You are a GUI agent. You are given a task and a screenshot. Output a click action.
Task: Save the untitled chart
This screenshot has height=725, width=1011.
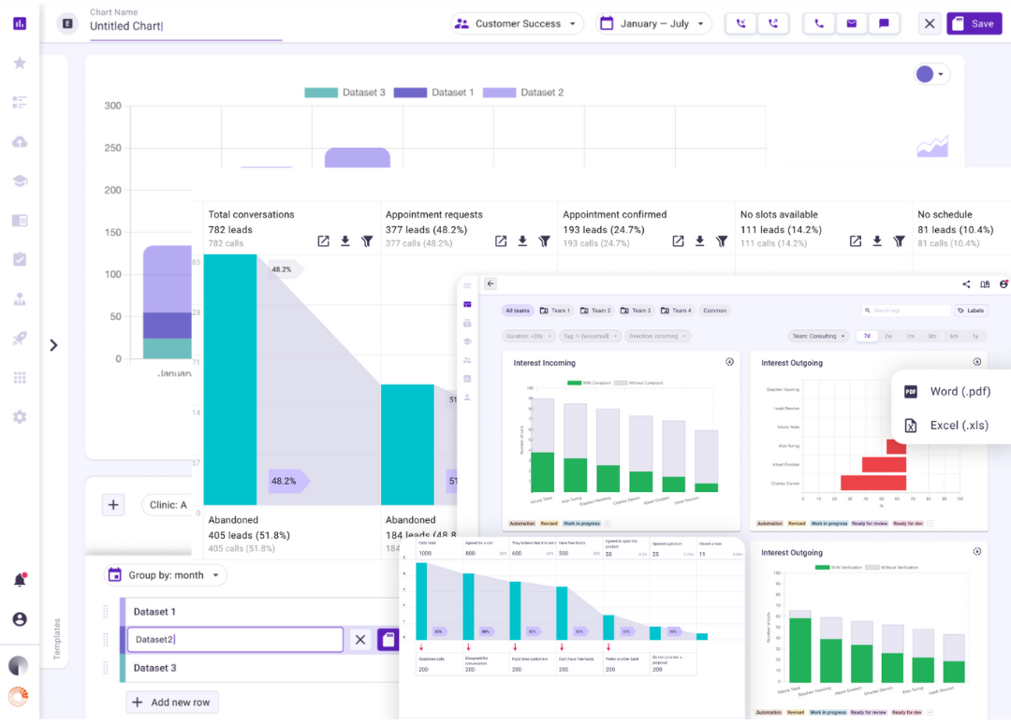pyautogui.click(x=974, y=23)
